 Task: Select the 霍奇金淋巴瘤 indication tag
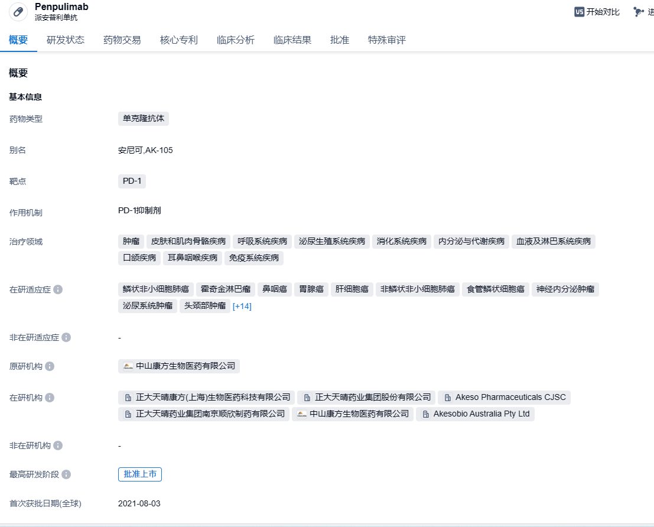[226, 289]
